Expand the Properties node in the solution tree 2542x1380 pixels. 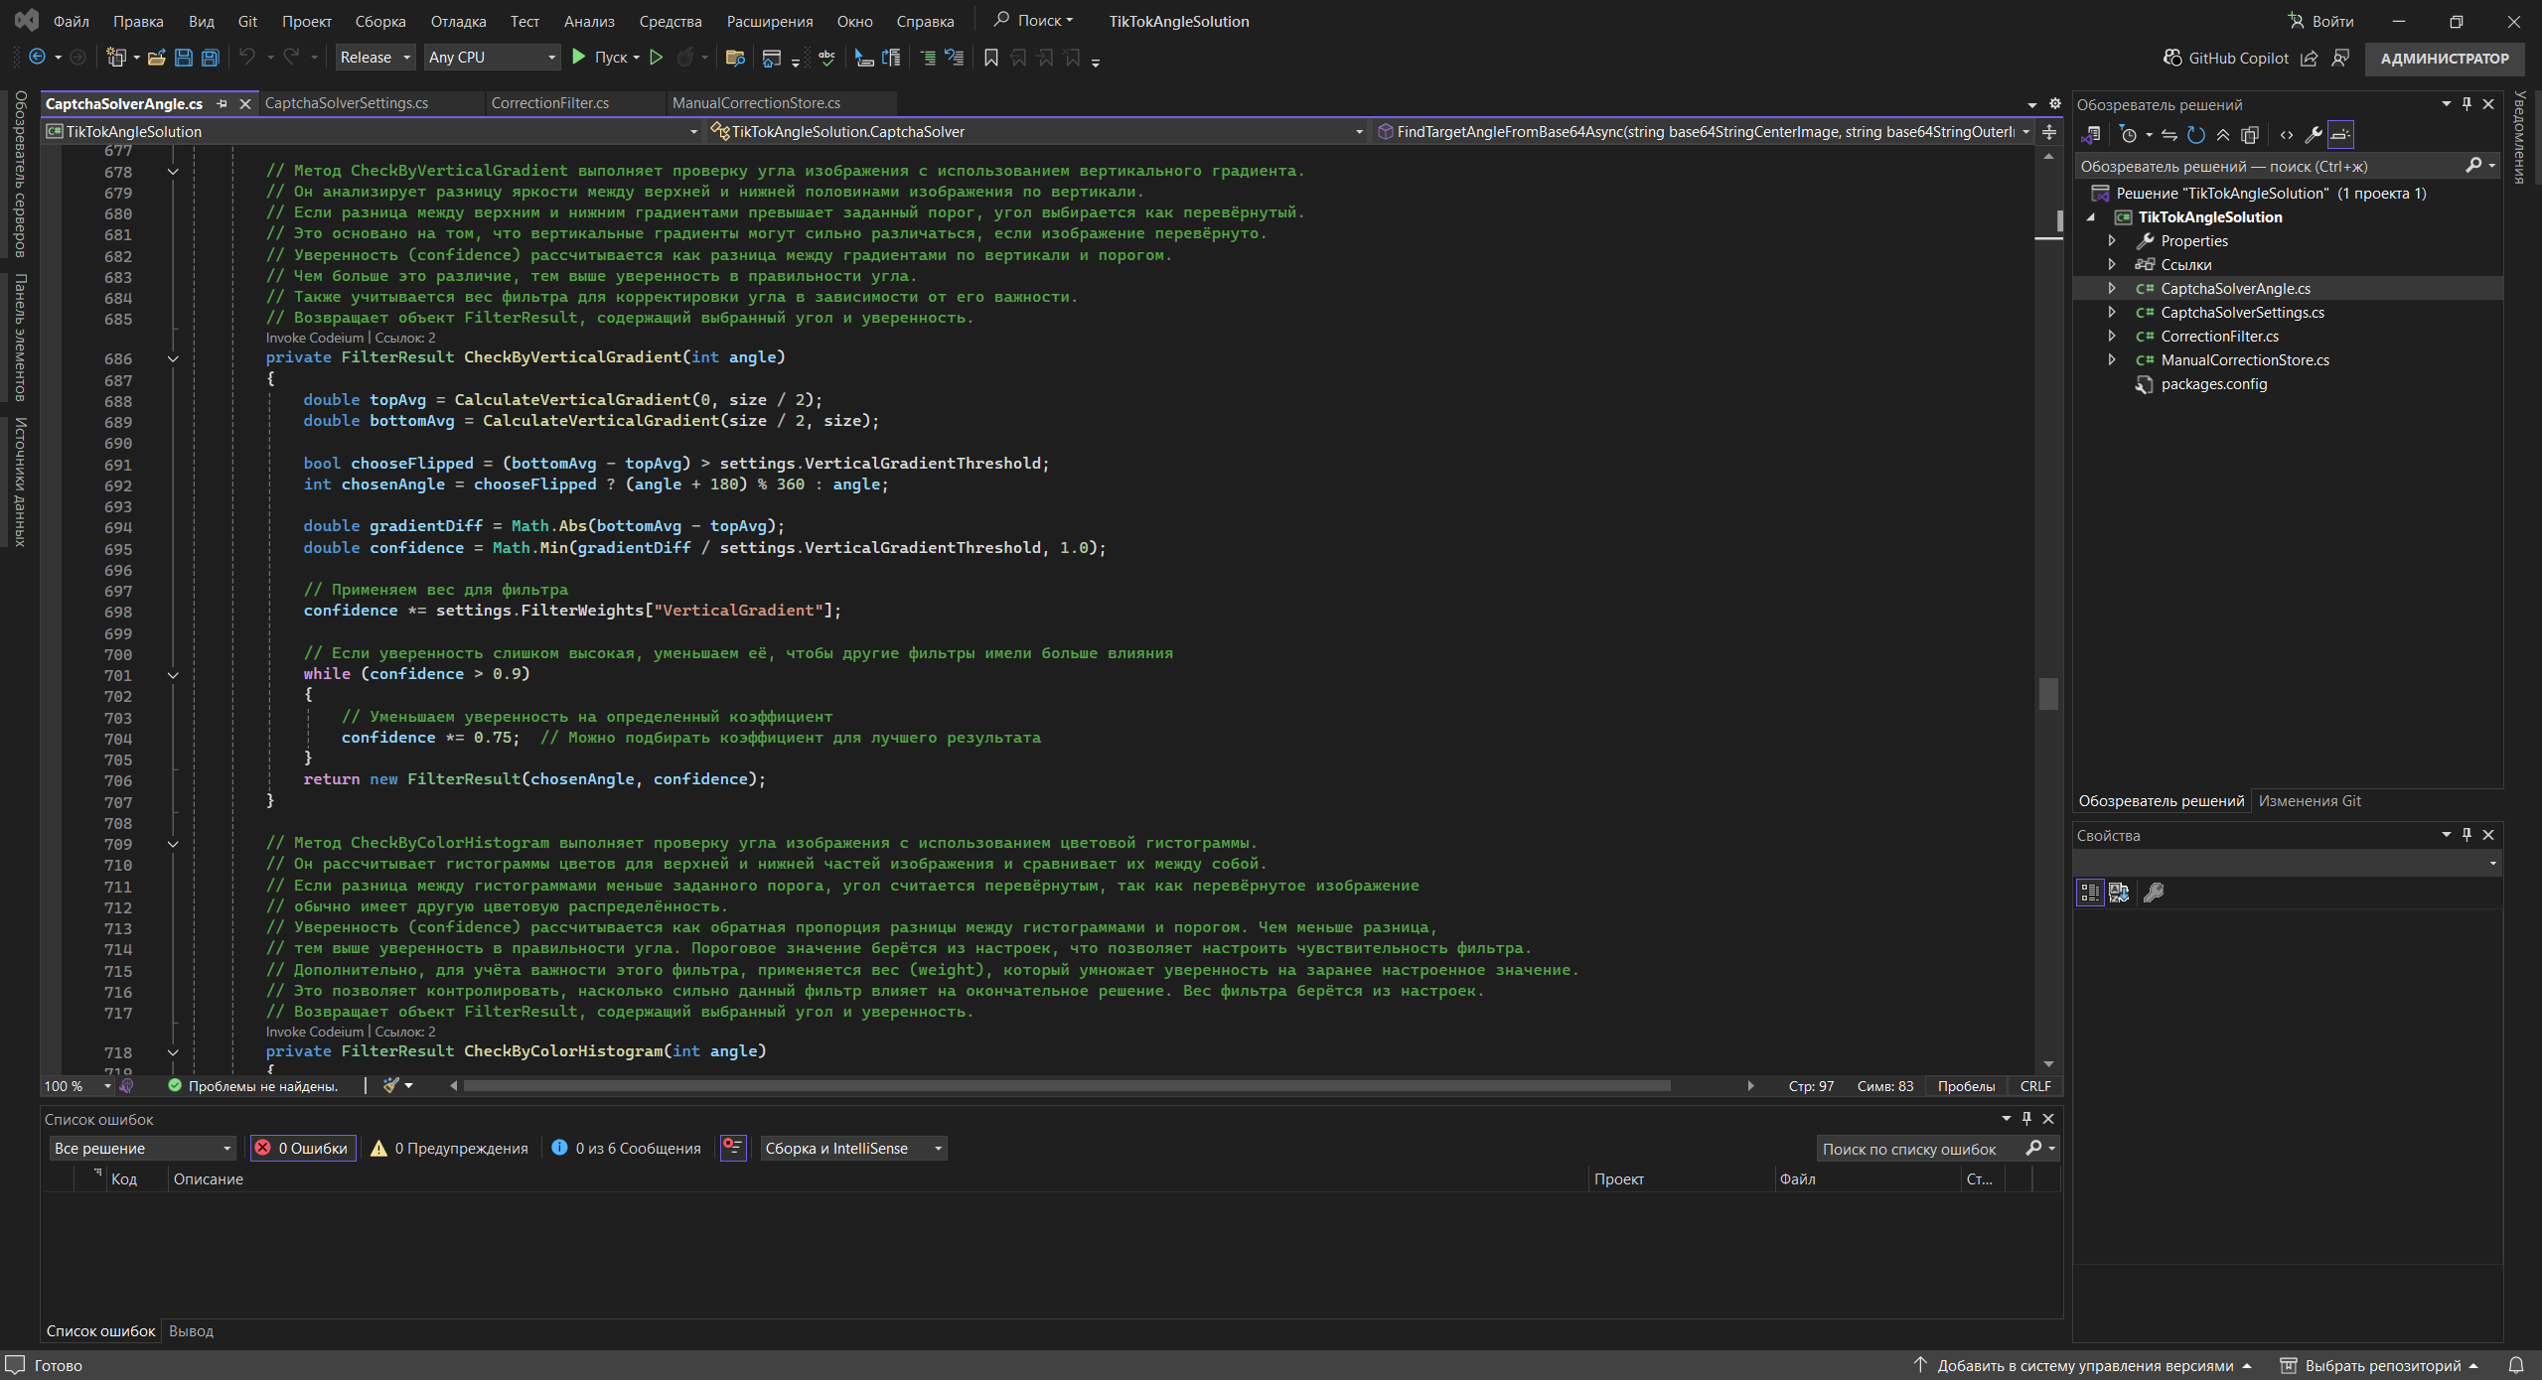coord(2112,241)
